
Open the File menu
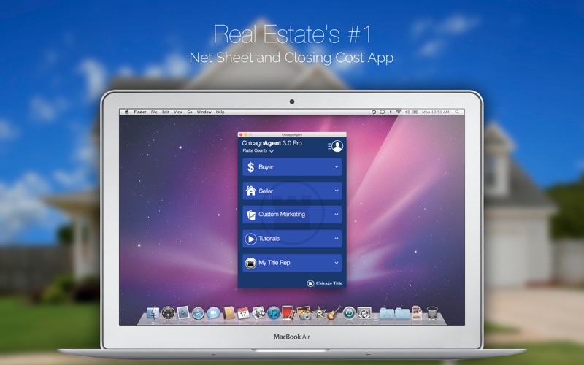(154, 112)
